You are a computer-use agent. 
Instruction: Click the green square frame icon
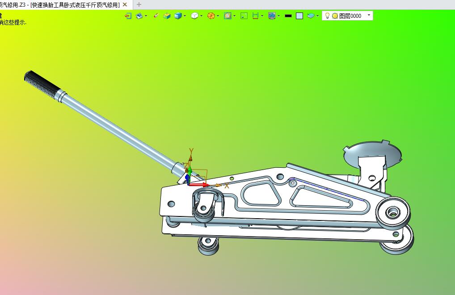tap(244, 16)
